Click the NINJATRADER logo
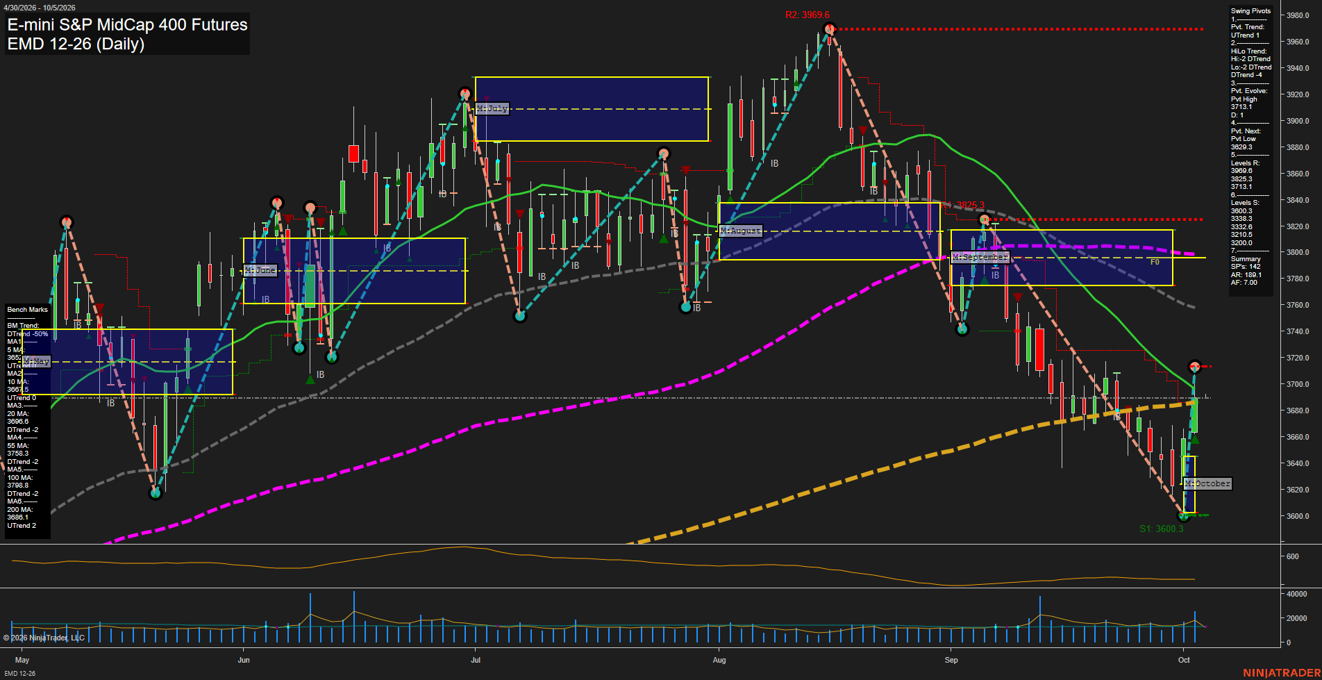1322x680 pixels. coord(1281,673)
